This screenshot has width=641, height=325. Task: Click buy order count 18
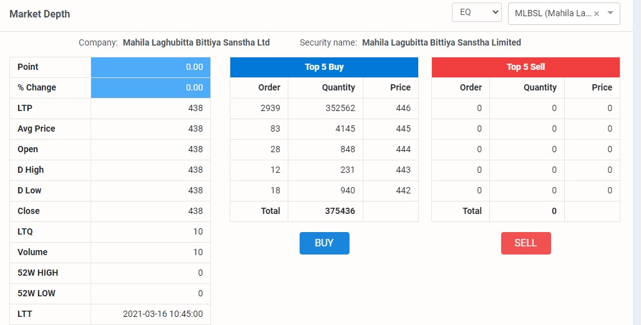[275, 190]
